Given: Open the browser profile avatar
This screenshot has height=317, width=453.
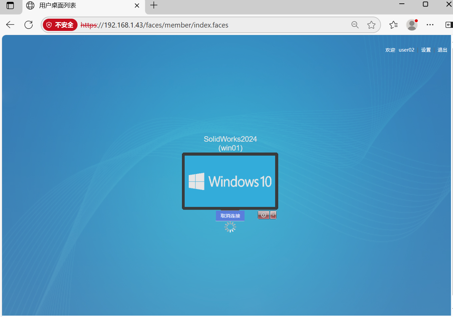Looking at the screenshot, I should tap(412, 25).
